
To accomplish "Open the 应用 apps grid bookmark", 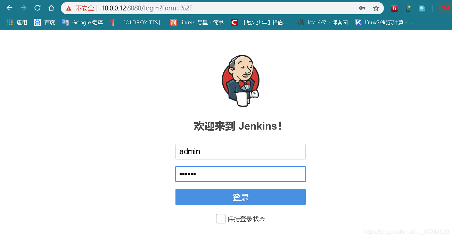I will click(17, 22).
